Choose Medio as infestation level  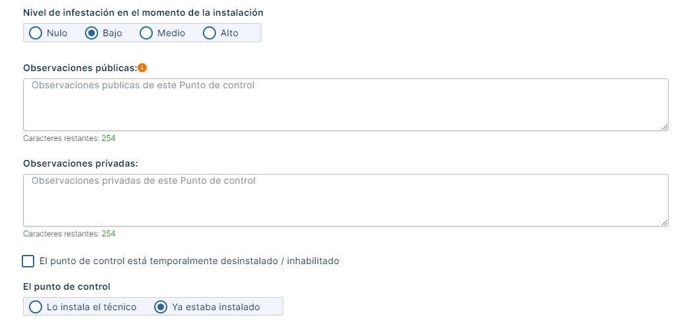146,33
